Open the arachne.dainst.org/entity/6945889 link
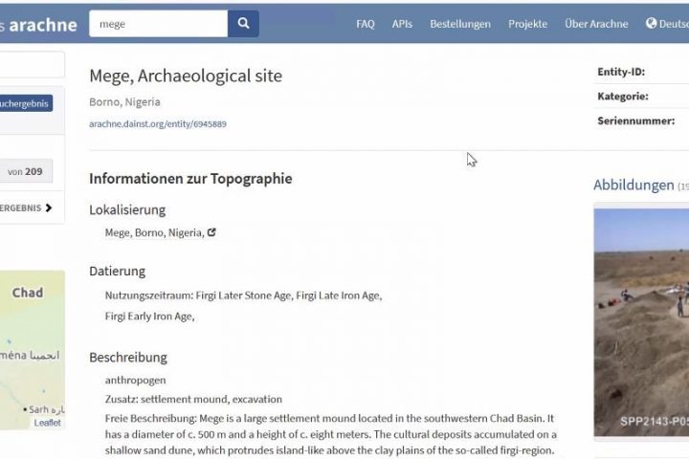Image resolution: width=689 pixels, height=459 pixels. pyautogui.click(x=158, y=124)
